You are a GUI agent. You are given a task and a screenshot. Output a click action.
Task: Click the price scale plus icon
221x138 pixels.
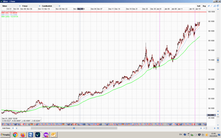tap(218, 115)
